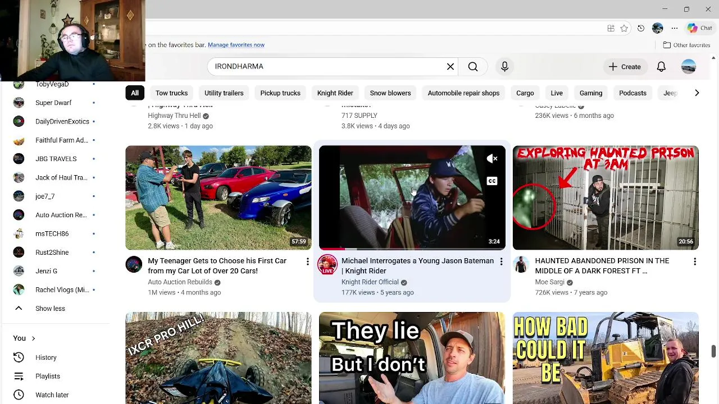Screen dimensions: 719x404
Task: Click the browser profile picture icon
Action: (658, 28)
